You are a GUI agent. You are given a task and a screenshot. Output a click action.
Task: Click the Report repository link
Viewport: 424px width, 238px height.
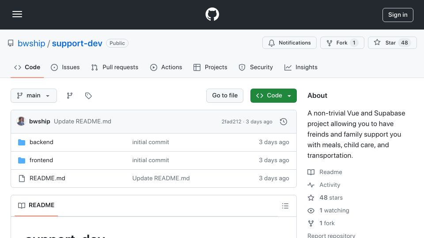331,235
